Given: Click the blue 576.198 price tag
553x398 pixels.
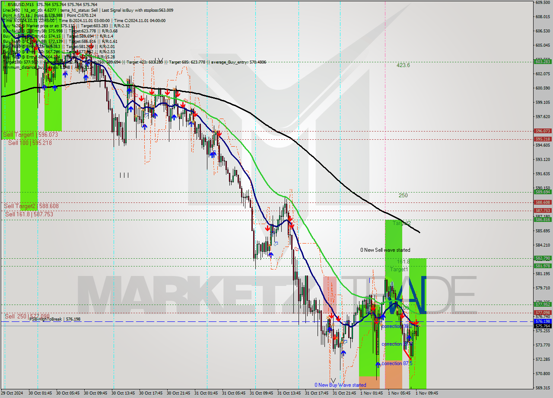Looking at the screenshot, I should [x=543, y=321].
